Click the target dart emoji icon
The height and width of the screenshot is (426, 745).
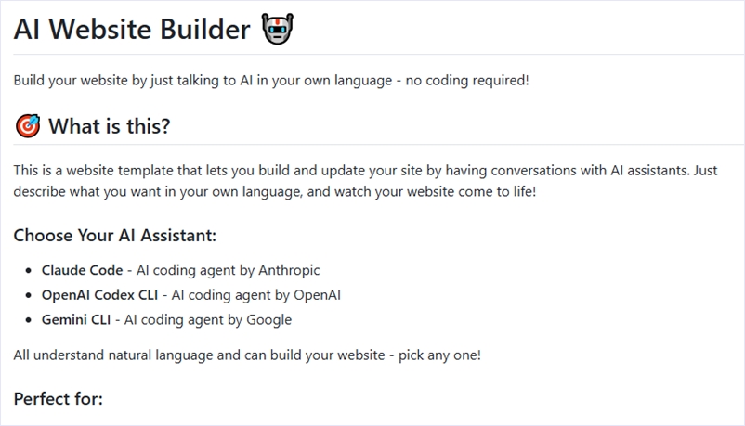tap(28, 126)
